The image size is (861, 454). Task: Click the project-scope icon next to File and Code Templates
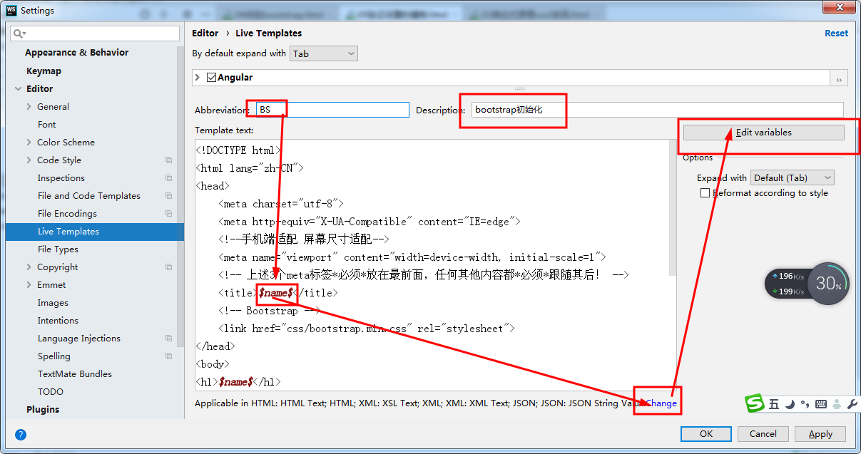(x=169, y=196)
